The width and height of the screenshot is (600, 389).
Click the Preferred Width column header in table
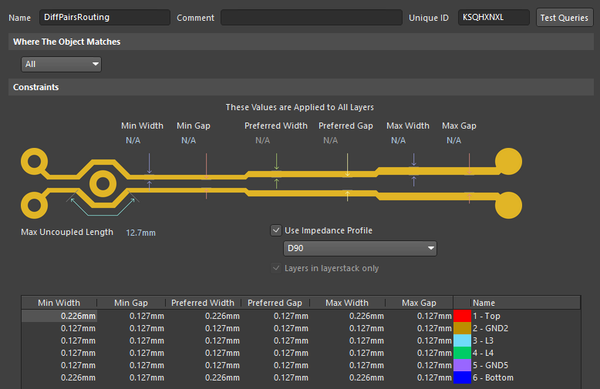click(203, 303)
